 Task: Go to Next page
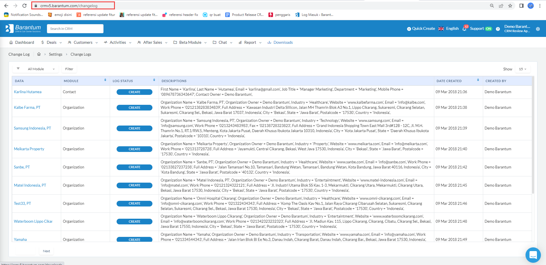pyautogui.click(x=46, y=251)
